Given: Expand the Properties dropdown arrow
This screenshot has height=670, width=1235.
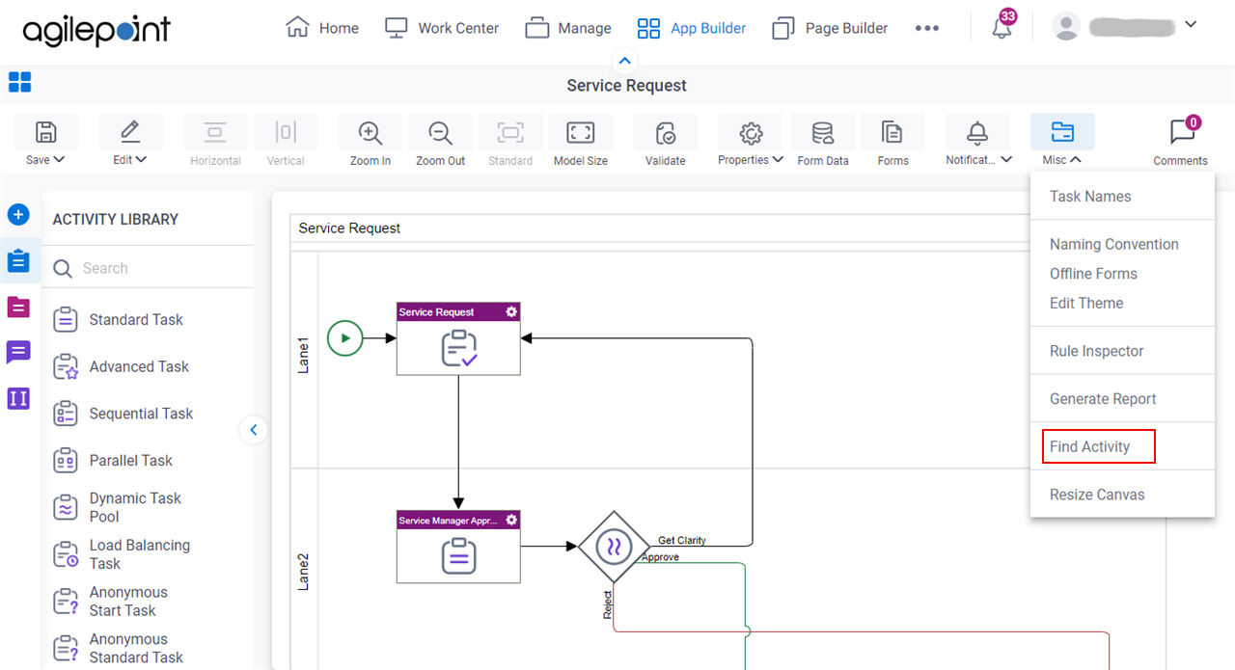Looking at the screenshot, I should tap(778, 160).
